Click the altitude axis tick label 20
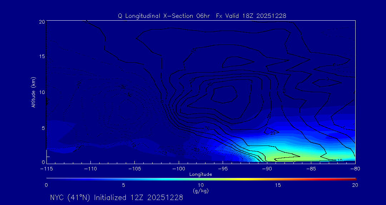 coord(41,22)
